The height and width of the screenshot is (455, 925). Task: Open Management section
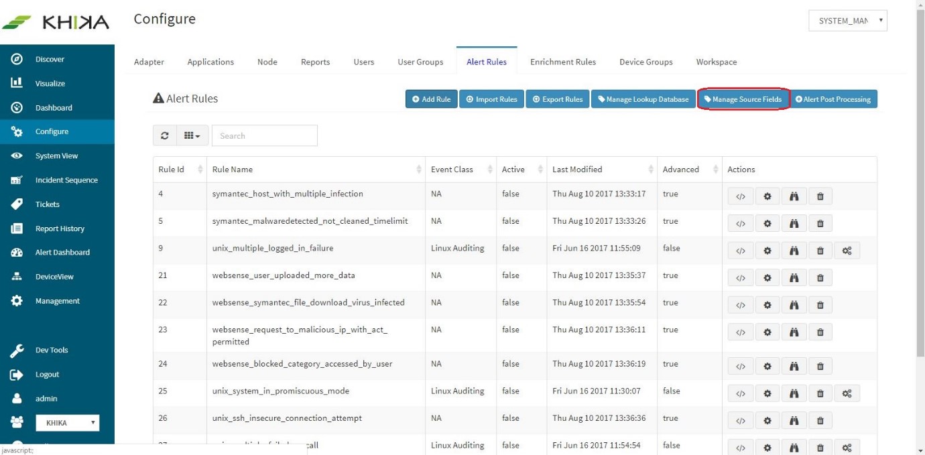(x=58, y=301)
